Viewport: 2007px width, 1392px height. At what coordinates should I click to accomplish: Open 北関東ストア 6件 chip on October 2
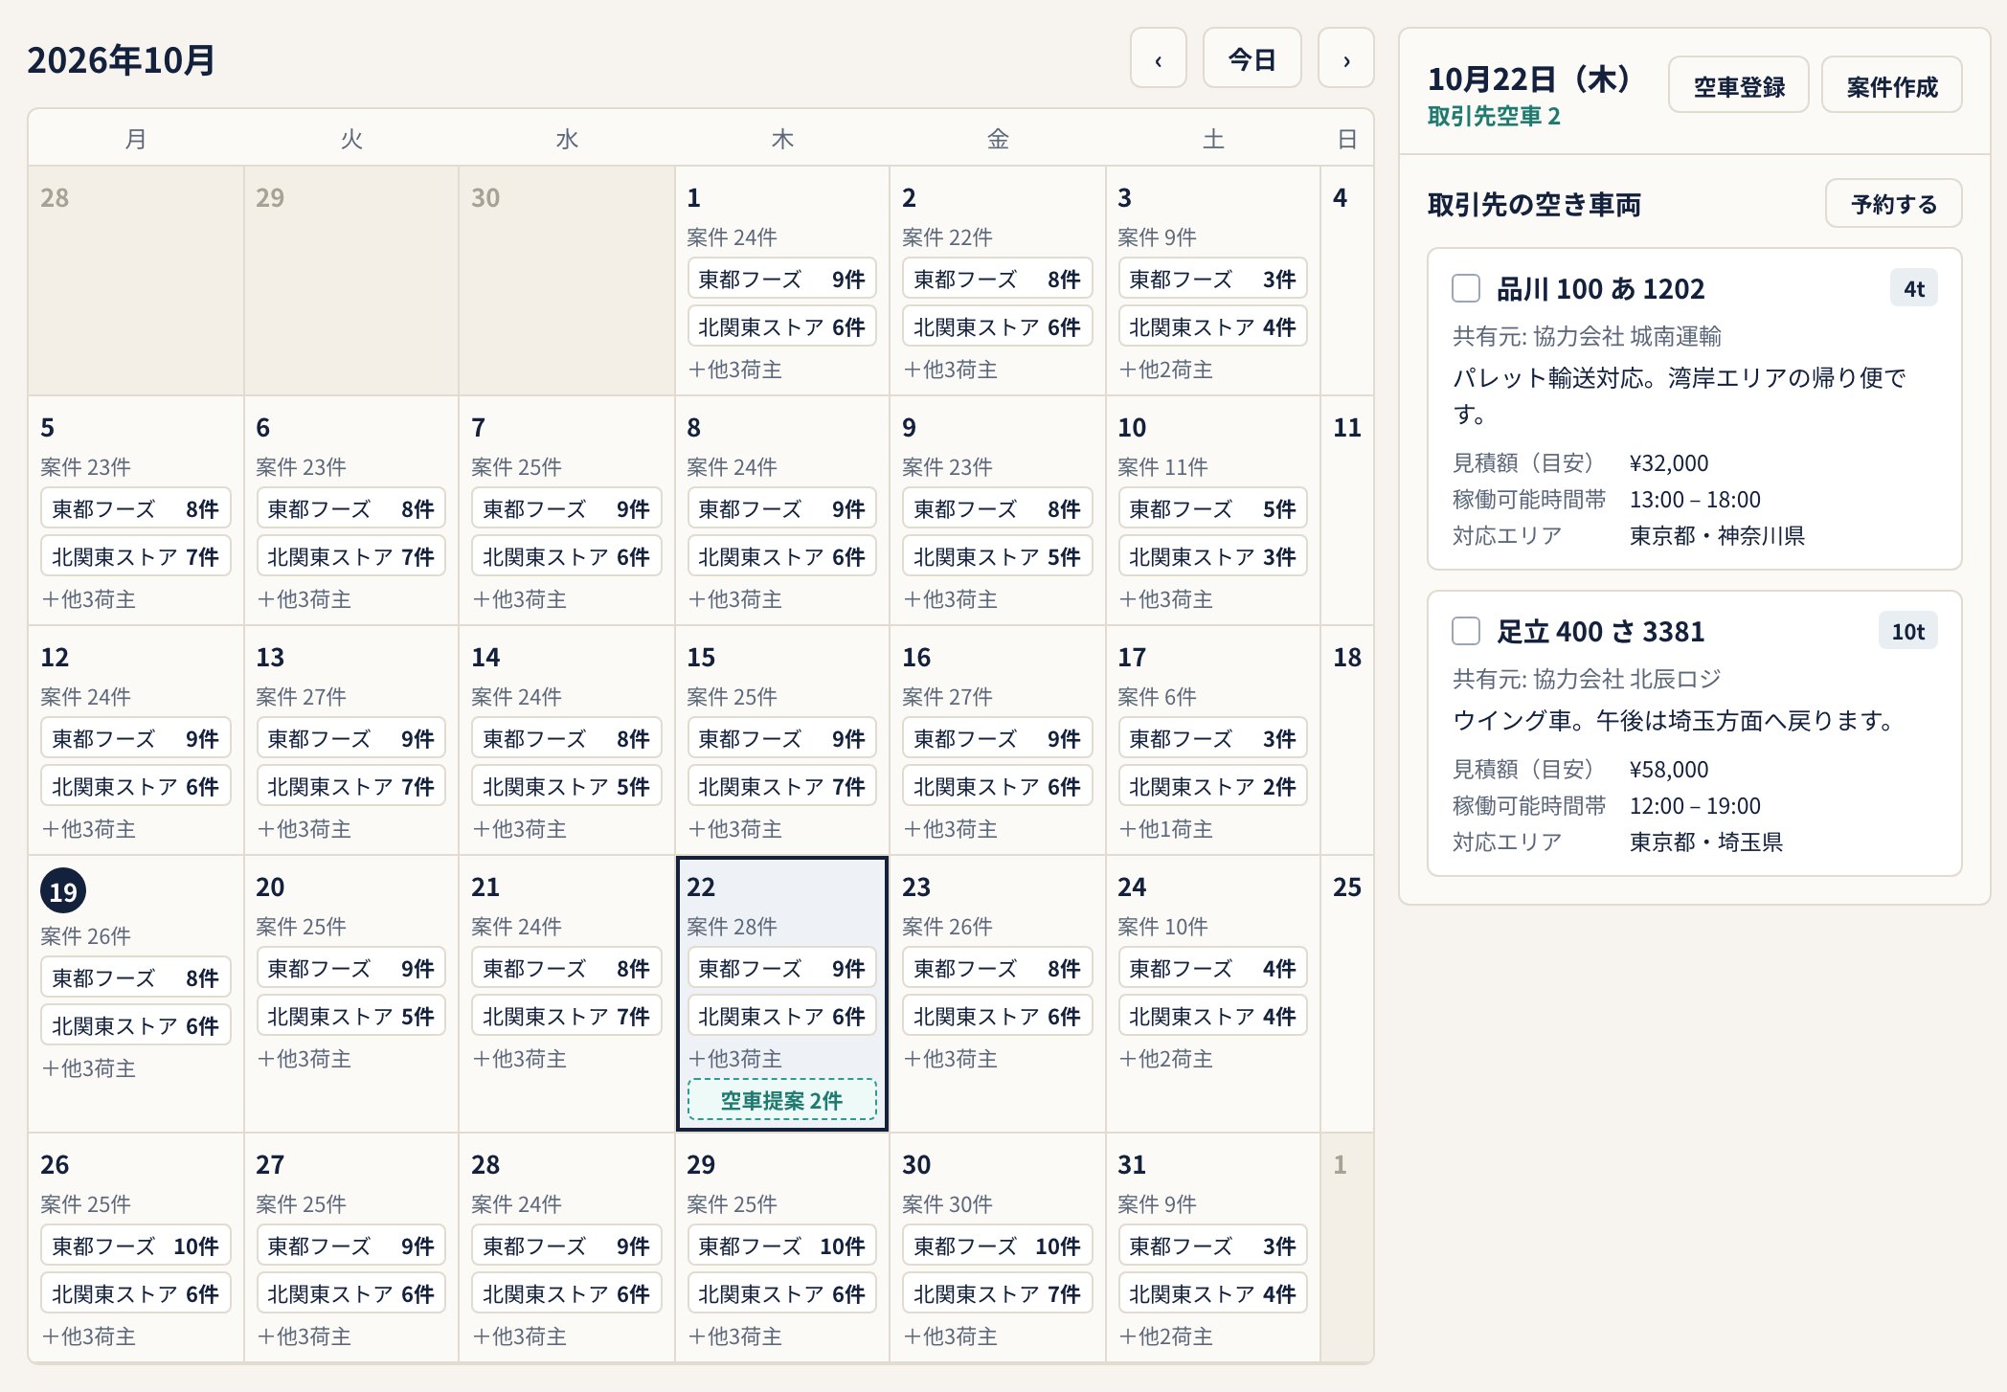click(997, 326)
